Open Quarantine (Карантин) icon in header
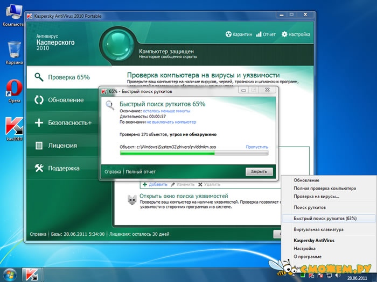The width and height of the screenshot is (377, 282). pyautogui.click(x=228, y=34)
